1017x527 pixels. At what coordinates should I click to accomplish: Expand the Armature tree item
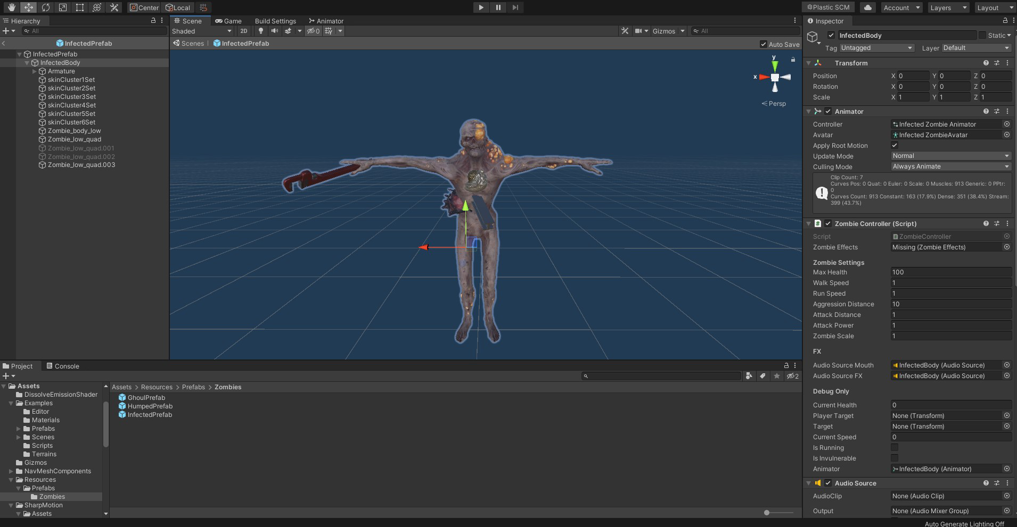point(35,71)
